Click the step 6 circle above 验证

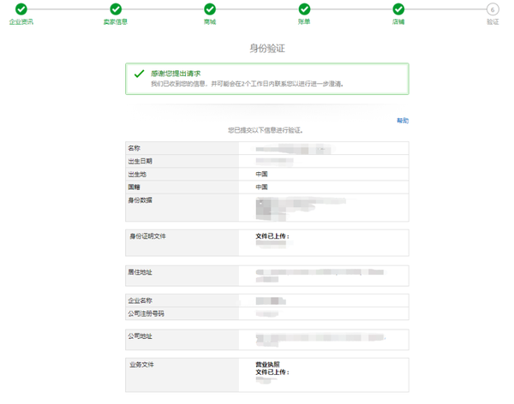point(493,9)
